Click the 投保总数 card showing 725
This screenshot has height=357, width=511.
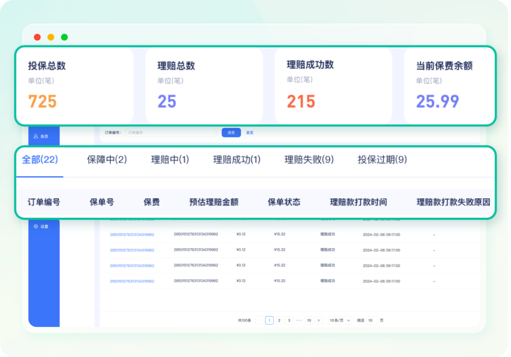point(75,85)
